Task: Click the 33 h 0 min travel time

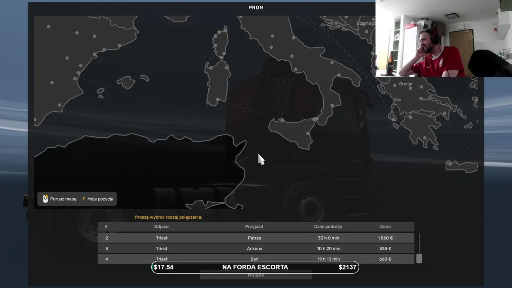Action: click(x=328, y=238)
